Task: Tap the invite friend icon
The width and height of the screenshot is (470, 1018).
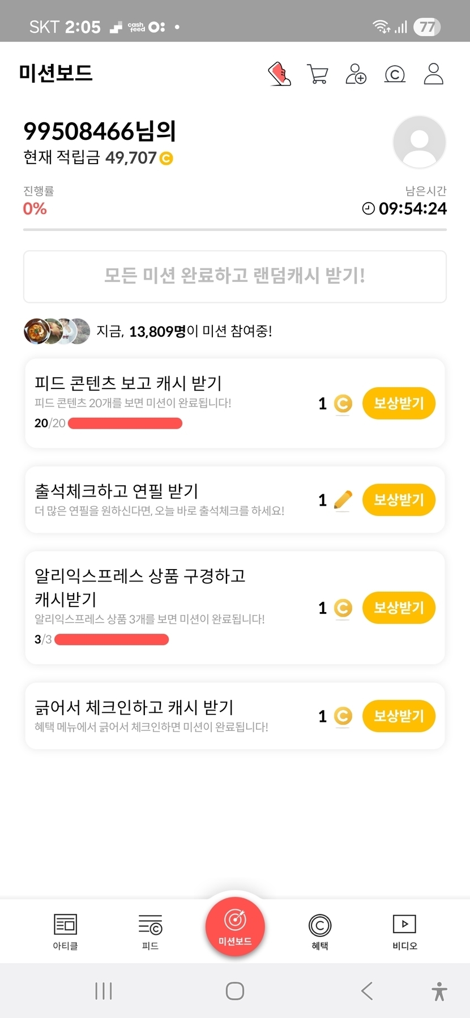Action: (356, 74)
